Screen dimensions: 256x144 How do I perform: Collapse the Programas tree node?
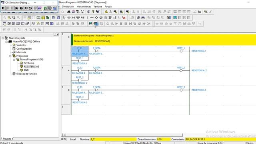(10, 56)
